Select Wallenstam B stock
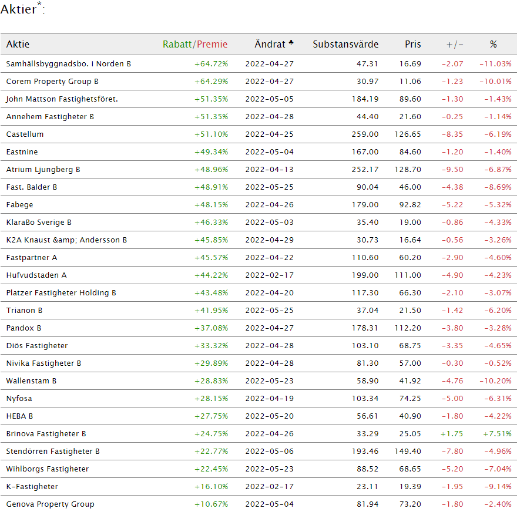This screenshot has width=517, height=512. pos(31,381)
